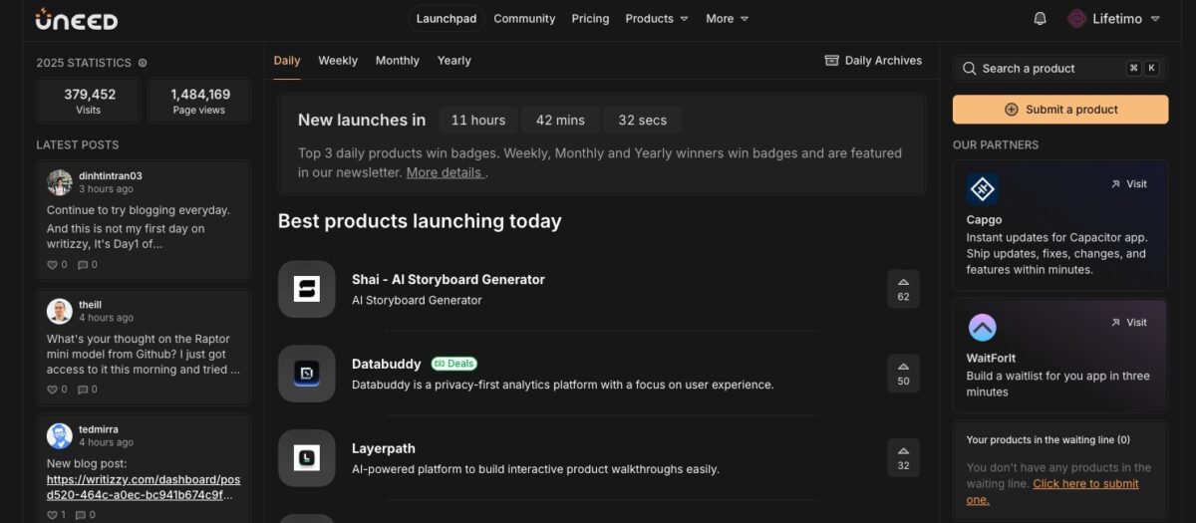Image resolution: width=1196 pixels, height=523 pixels.
Task: Focus the Search a product field
Action: pos(1046,69)
